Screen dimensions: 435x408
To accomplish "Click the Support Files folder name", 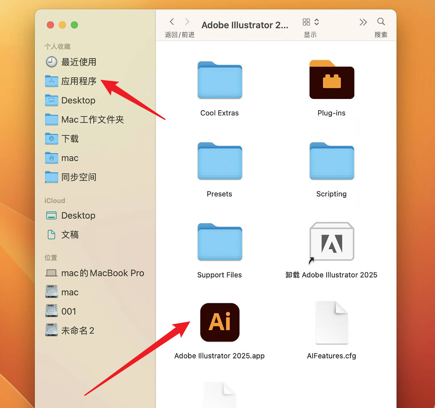I will pos(220,275).
